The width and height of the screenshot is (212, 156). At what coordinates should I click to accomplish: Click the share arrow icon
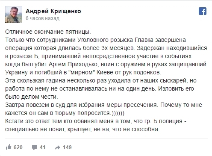[57, 147]
